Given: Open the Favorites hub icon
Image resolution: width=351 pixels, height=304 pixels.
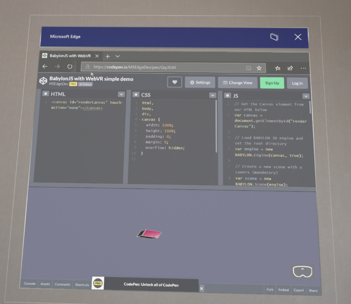Looking at the screenshot, I should coord(277,68).
